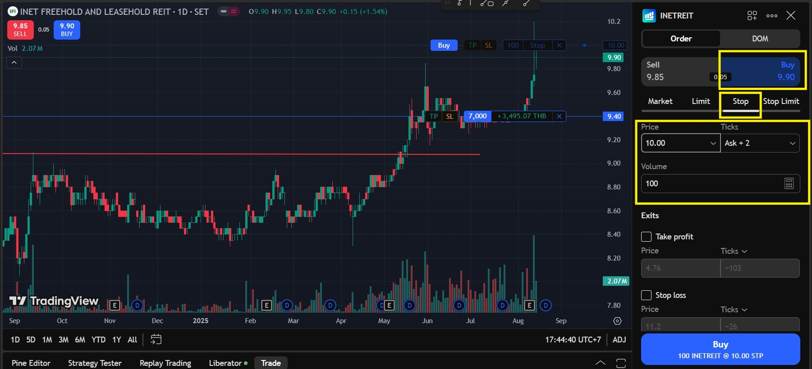Set the chart range to YTD

point(98,340)
